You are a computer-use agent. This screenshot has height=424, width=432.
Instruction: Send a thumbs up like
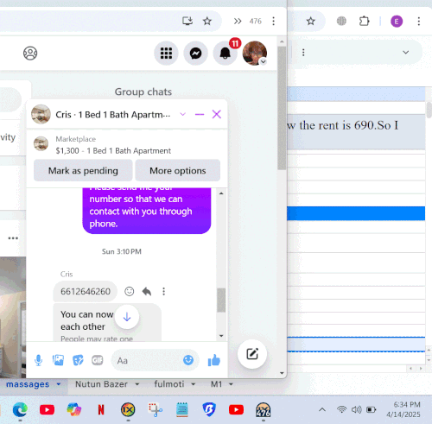click(x=214, y=360)
